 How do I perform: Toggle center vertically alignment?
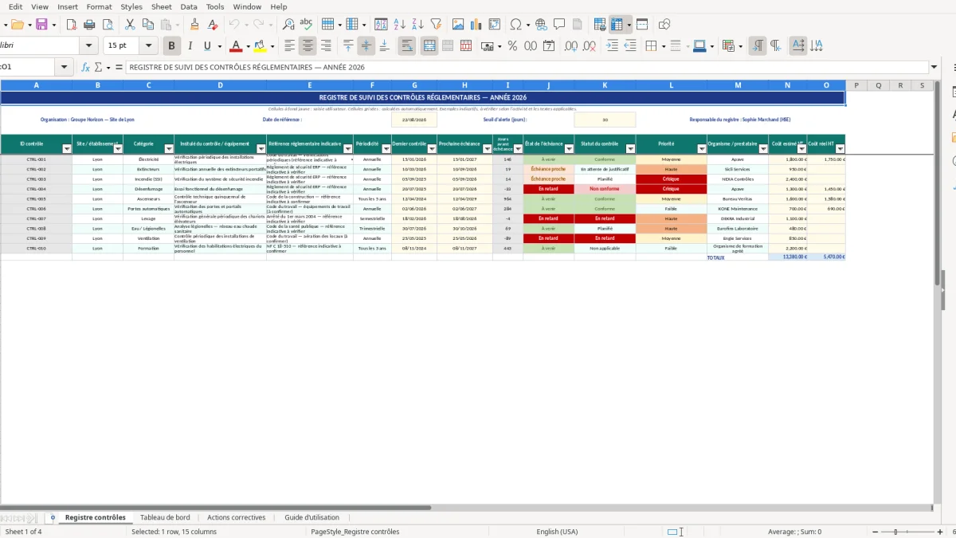tap(366, 46)
